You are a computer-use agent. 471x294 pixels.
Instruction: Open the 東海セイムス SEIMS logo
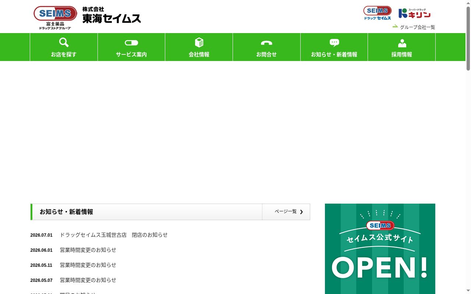[x=55, y=17]
